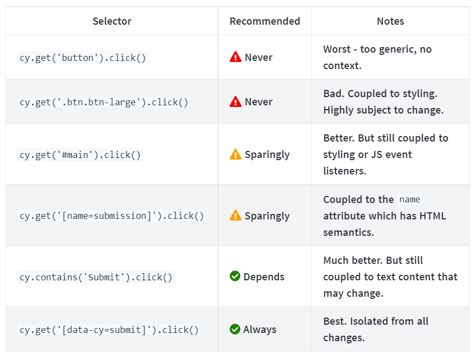Click the red warning icon in .btn-large row
475x356 pixels.
click(x=236, y=101)
